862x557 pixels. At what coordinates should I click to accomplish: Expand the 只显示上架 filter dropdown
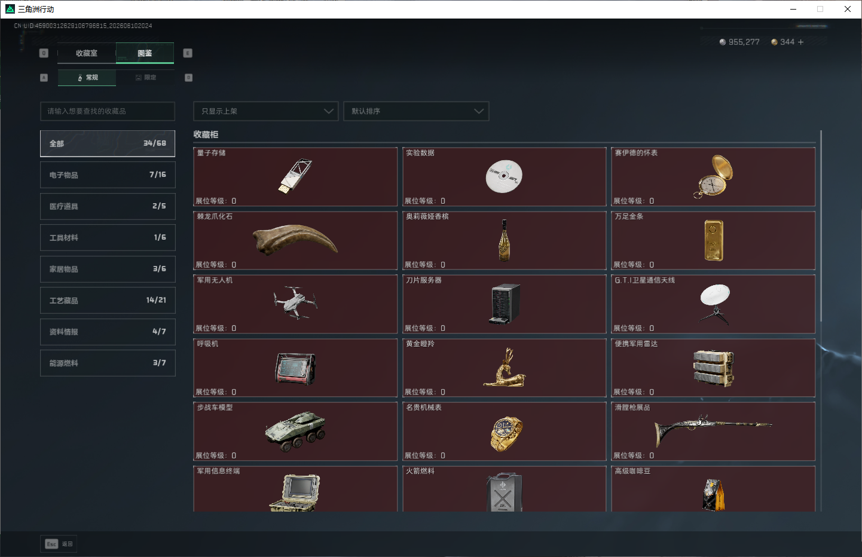266,111
